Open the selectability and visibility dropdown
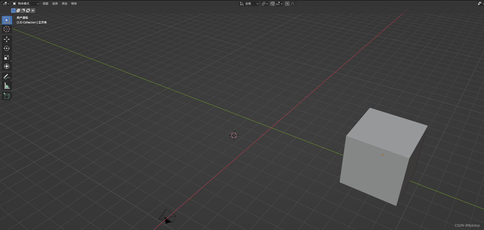Screen dimensions: 484x230 click(x=480, y=4)
